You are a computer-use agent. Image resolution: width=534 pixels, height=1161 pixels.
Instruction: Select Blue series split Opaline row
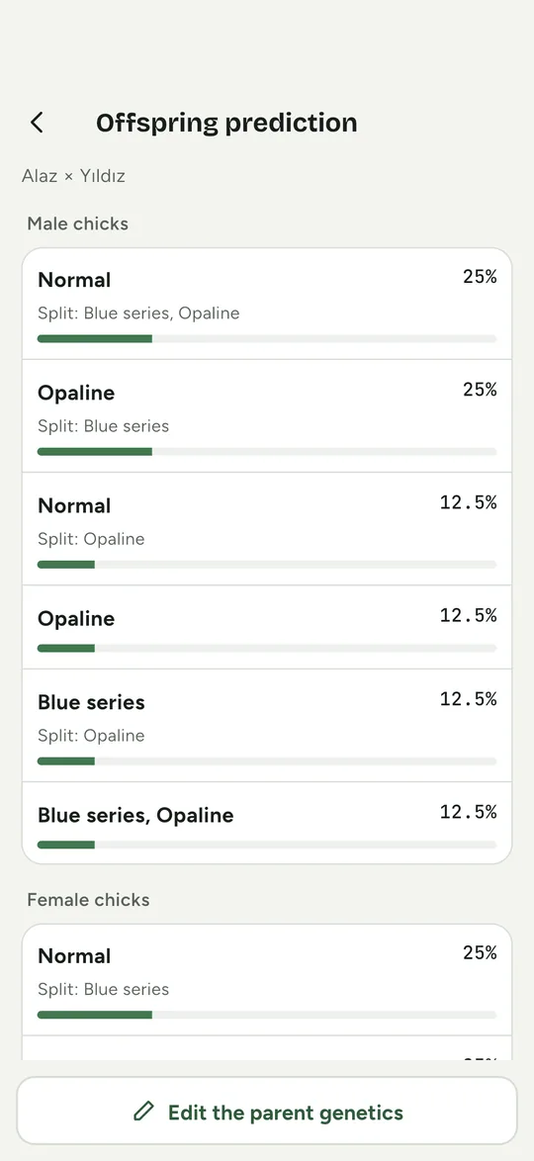point(267,726)
